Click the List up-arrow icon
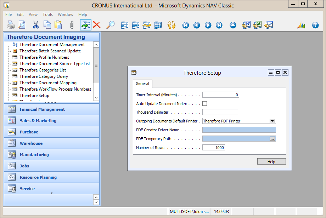326x218 pixels. [x=233, y=25]
